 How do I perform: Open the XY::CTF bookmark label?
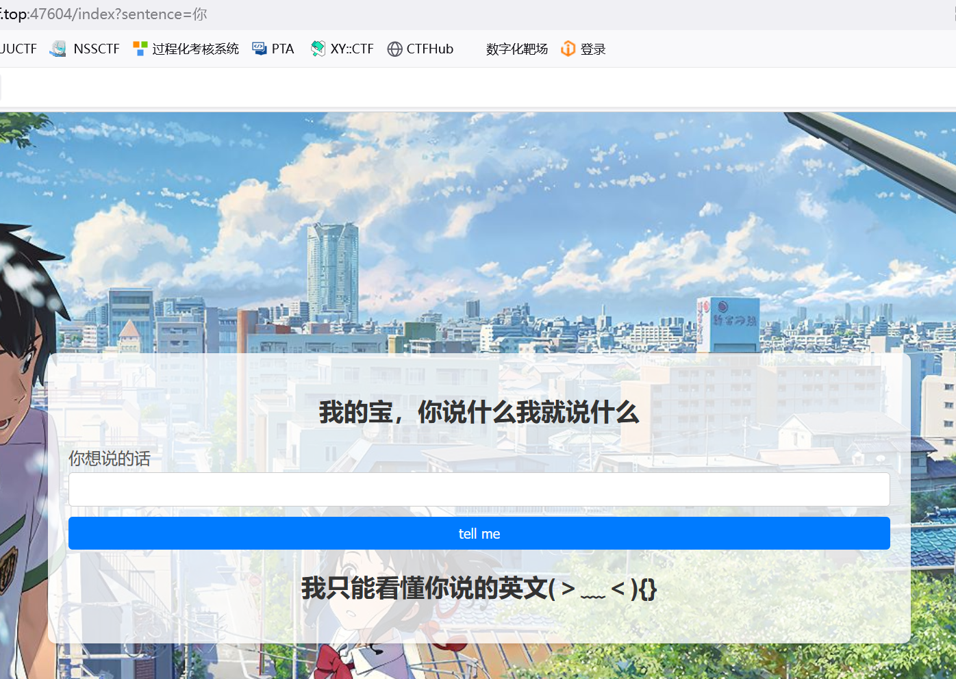point(352,49)
